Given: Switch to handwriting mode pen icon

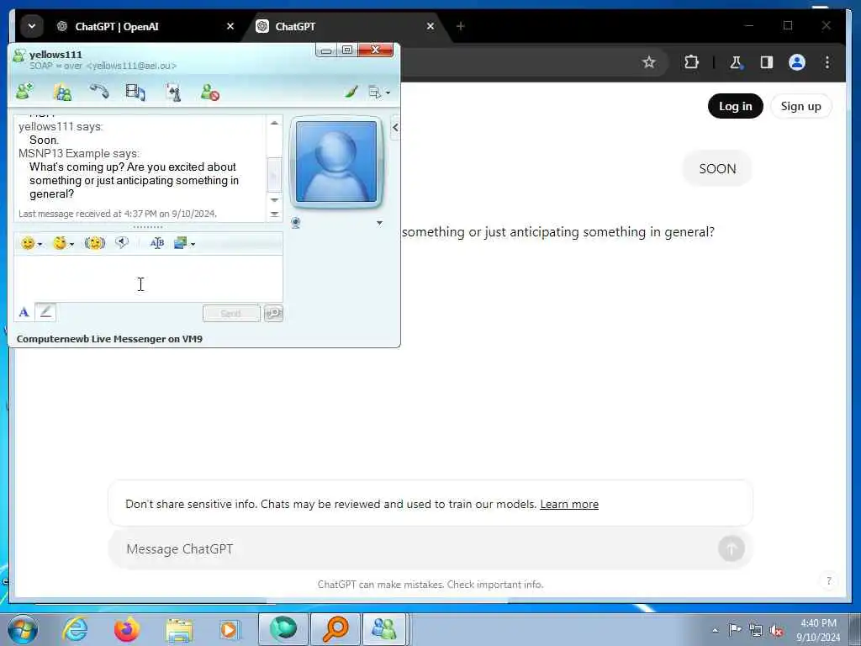Looking at the screenshot, I should pyautogui.click(x=45, y=312).
